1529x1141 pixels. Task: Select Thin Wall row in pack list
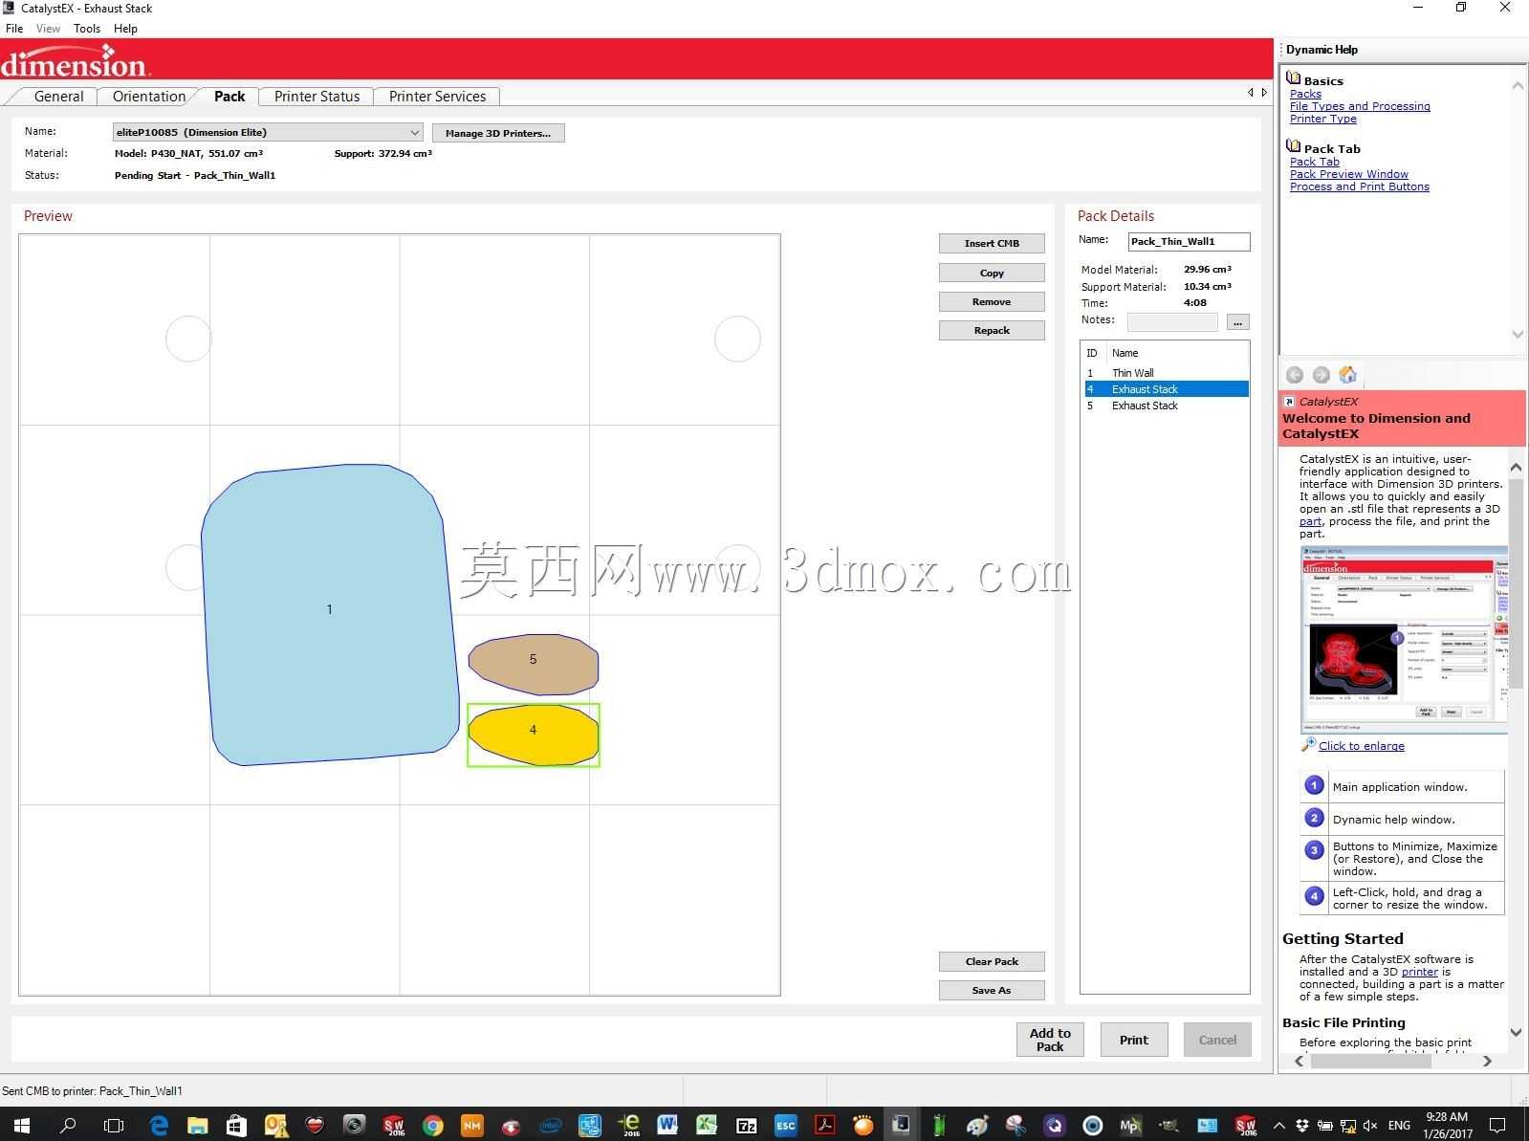point(1167,373)
